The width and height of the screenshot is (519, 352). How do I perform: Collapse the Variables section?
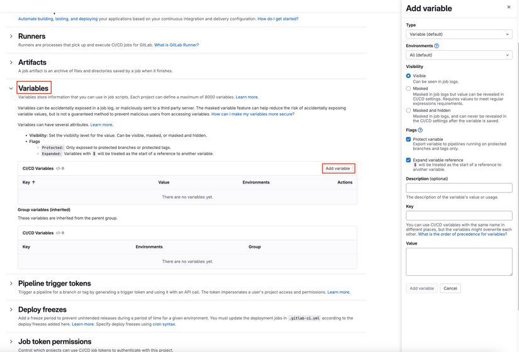[x=11, y=89]
